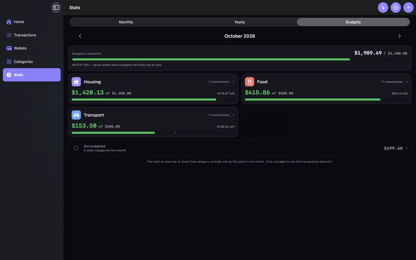416x260 pixels.
Task: Click the '$84.14 left' Food text
Action: point(400,93)
